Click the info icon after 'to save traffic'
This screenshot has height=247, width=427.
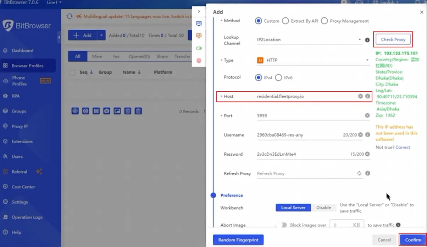pos(398,225)
